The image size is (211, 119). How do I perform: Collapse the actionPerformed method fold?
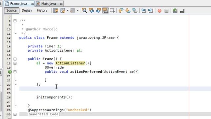point(15,72)
